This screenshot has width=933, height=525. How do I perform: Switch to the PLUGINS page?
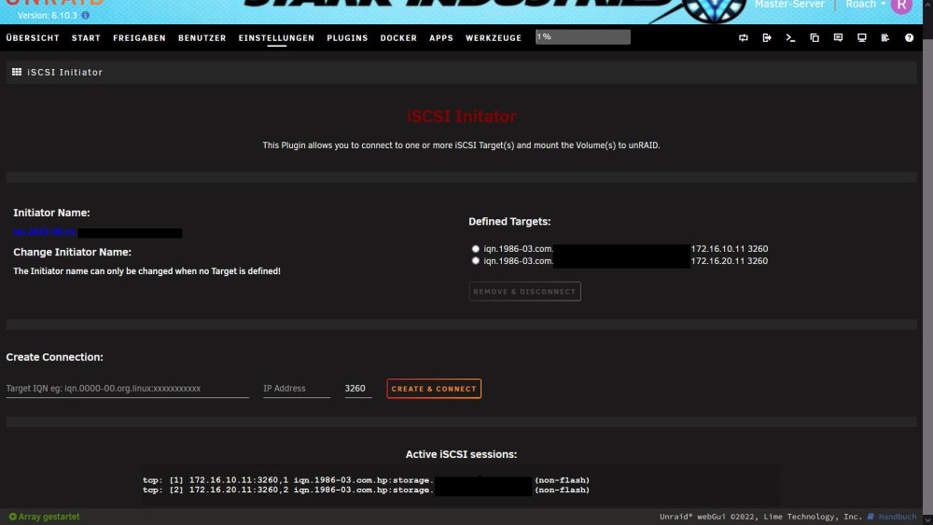(x=347, y=37)
